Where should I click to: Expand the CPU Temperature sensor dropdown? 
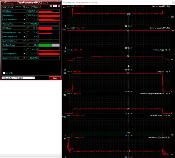click(x=24, y=54)
